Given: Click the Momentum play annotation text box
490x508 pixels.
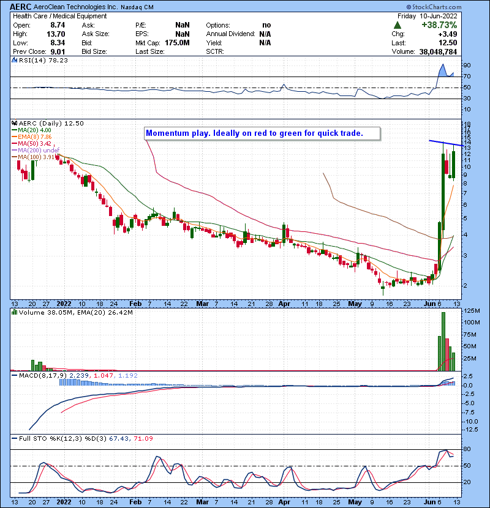Looking at the screenshot, I should pos(262,133).
